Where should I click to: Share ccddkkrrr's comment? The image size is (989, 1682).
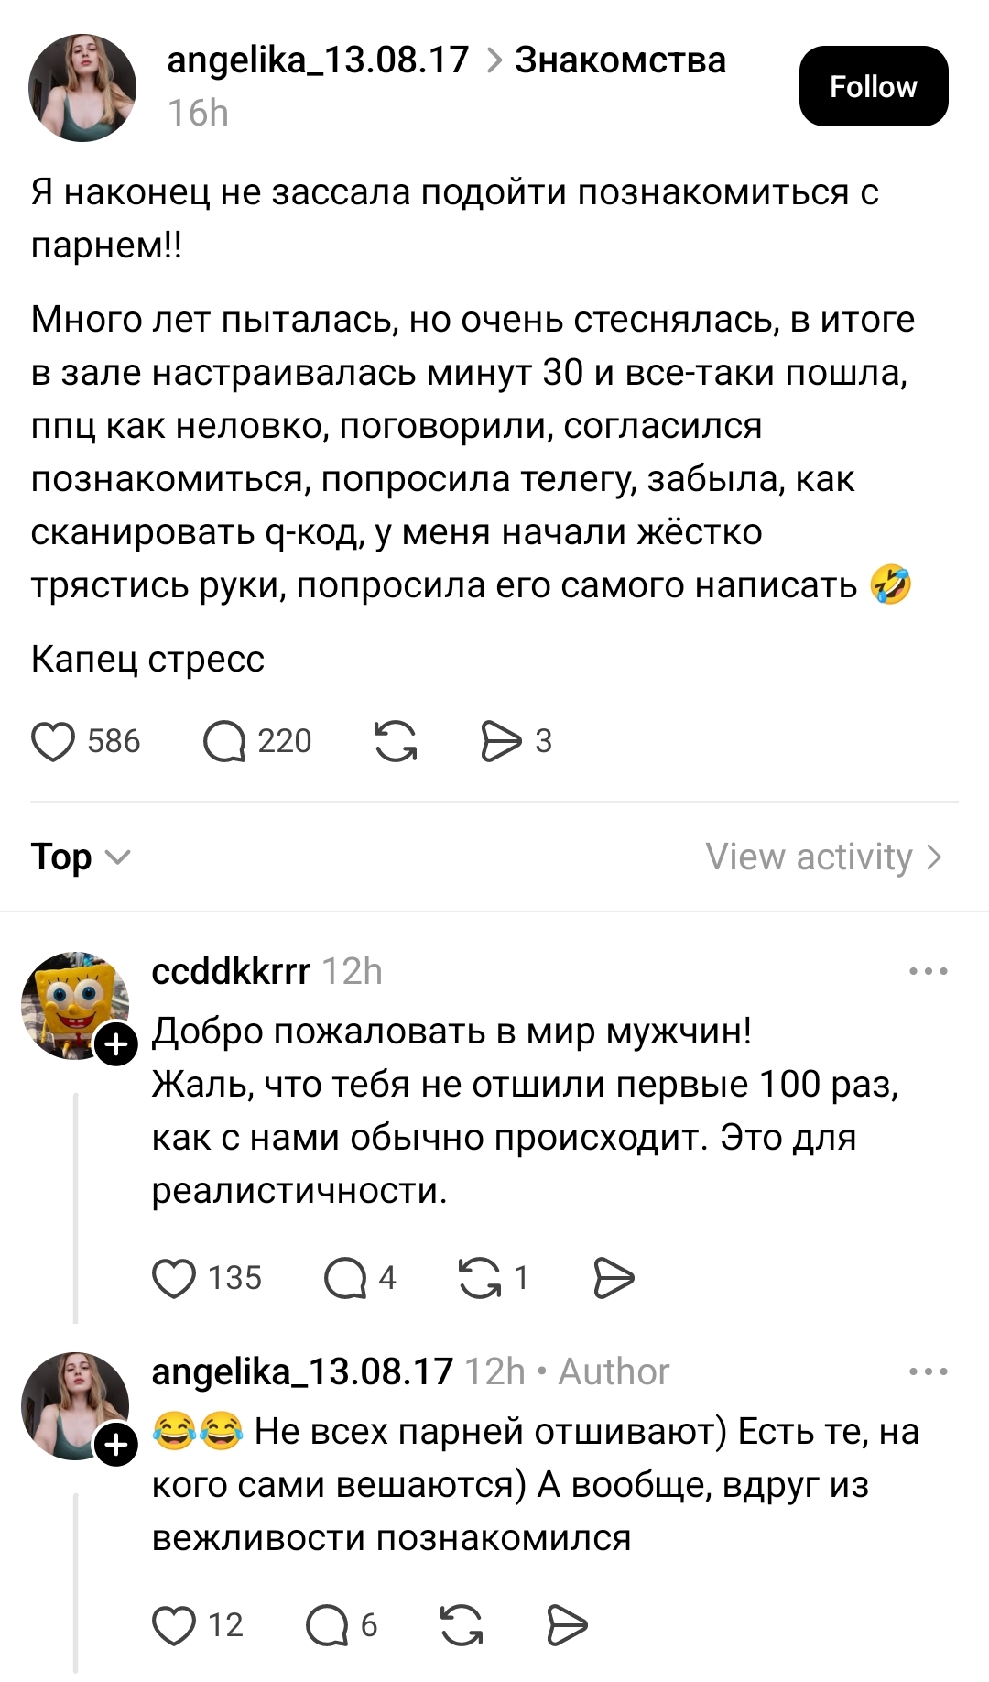(614, 1278)
